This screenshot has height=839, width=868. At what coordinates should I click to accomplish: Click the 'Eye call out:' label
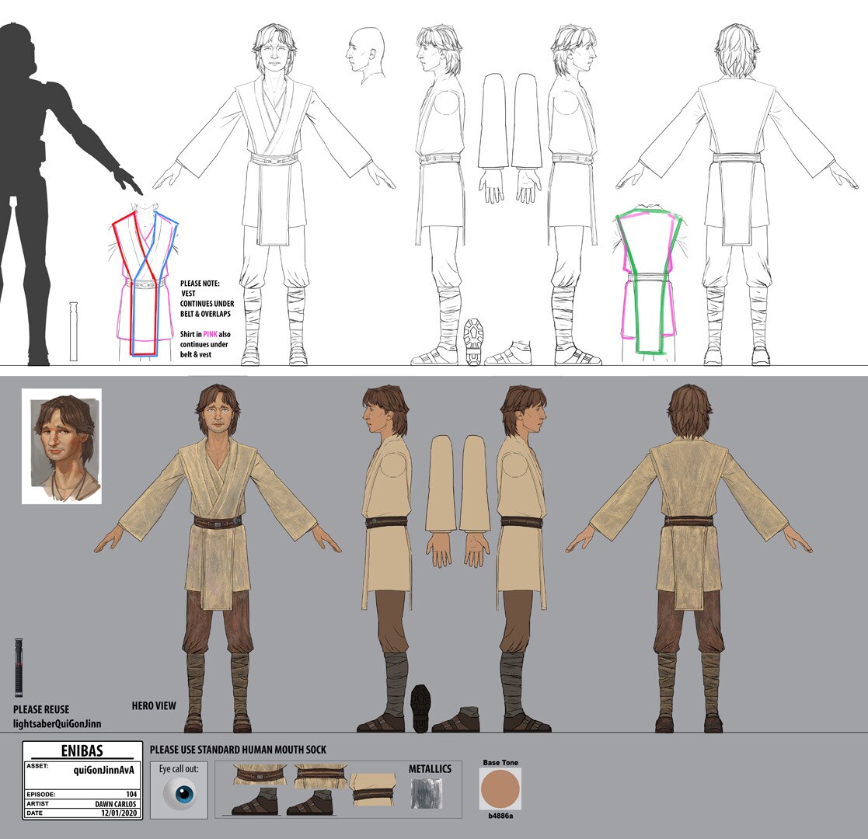[179, 769]
